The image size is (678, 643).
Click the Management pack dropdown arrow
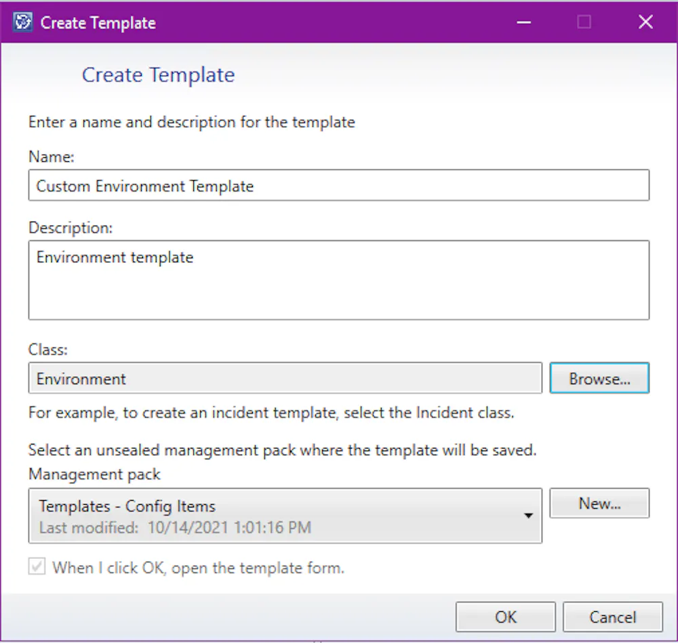528,516
